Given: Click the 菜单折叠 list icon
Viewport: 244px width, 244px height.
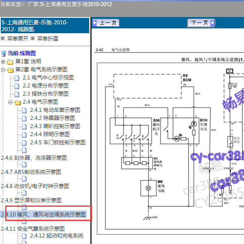Looking at the screenshot, I should click(32, 38).
